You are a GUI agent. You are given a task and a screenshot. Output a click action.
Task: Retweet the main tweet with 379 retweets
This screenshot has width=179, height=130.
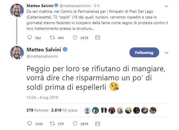click(52, 124)
